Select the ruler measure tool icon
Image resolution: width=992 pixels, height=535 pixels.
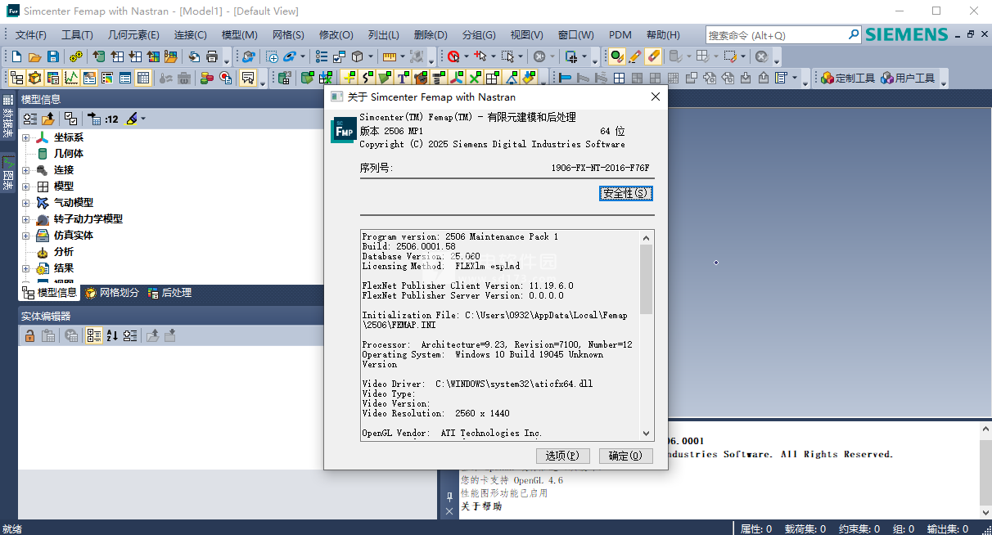pos(389,56)
